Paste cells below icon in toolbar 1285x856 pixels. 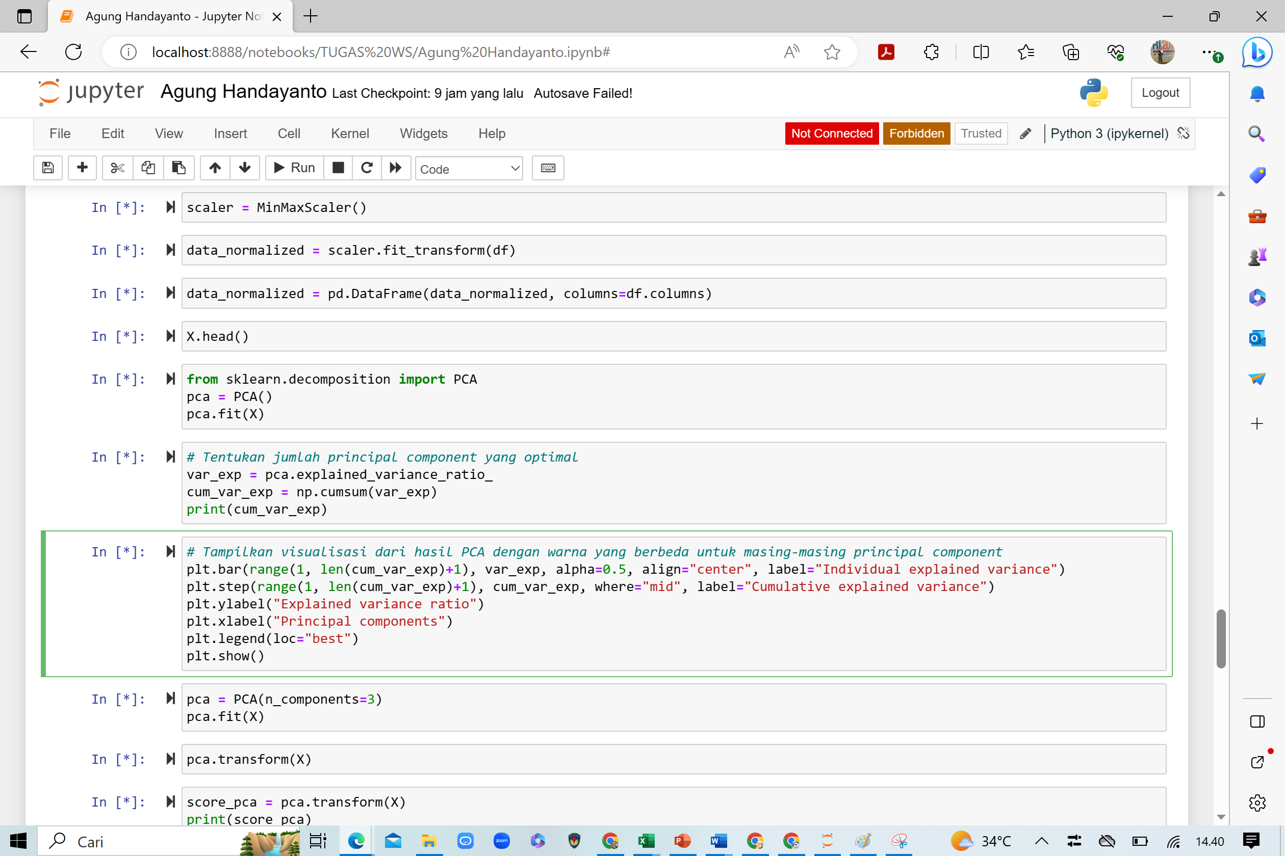178,168
